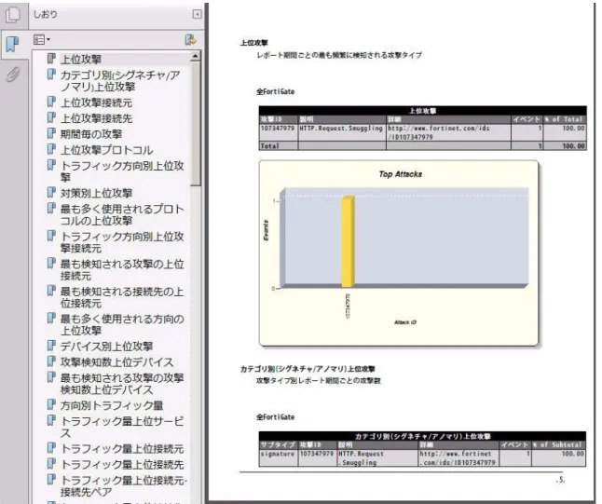Click the first 全FortiGate label on page
The image size is (602, 504).
pos(275,91)
